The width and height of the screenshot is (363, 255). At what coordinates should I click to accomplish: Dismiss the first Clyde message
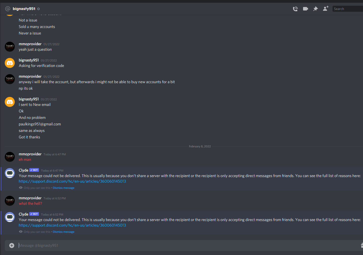(63, 188)
